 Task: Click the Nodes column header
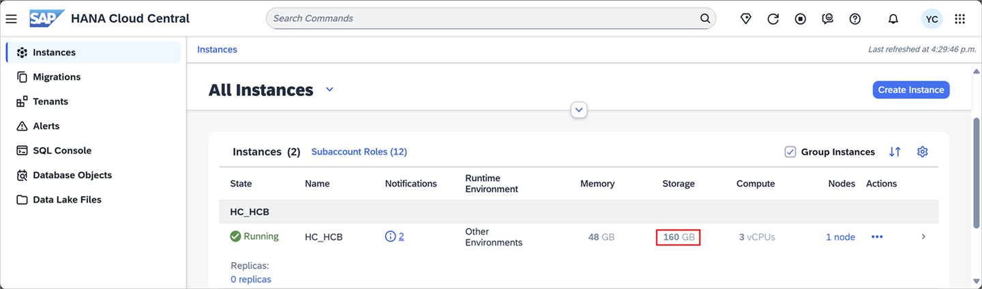(x=842, y=184)
